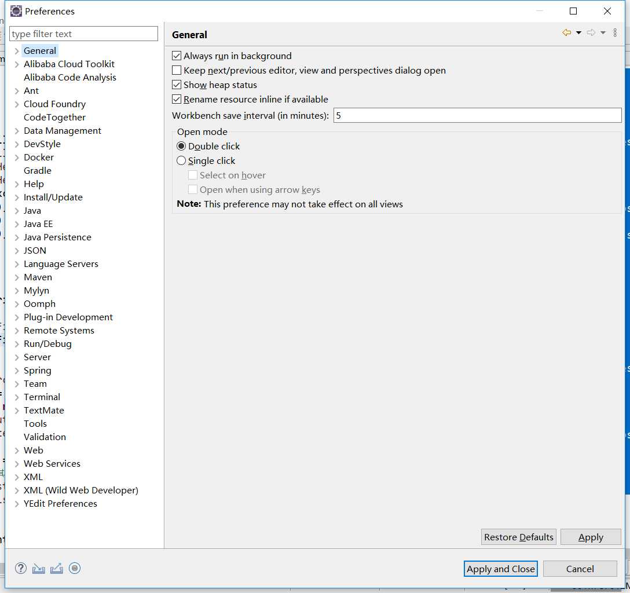Viewport: 630px width, 593px height.
Task: Uncheck Show heap status
Action: 177,85
